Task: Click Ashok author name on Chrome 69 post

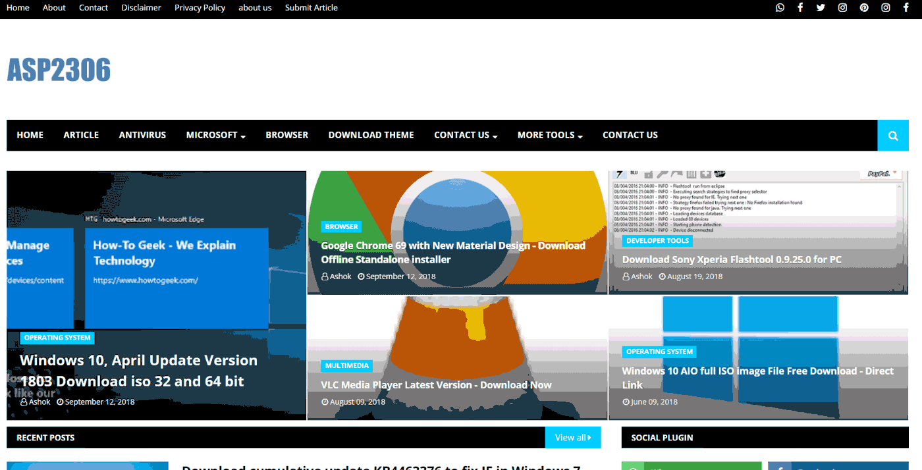Action: [x=340, y=276]
